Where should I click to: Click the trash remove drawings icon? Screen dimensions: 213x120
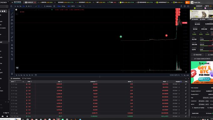click(x=12, y=59)
